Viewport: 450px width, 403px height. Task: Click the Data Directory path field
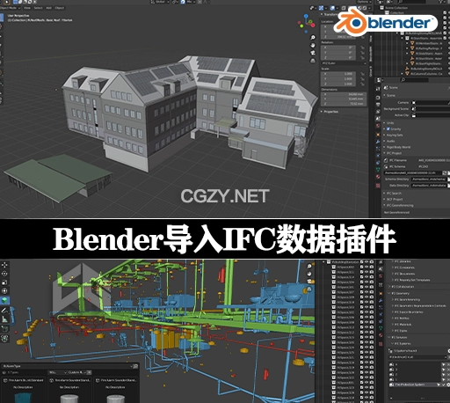(x=429, y=186)
